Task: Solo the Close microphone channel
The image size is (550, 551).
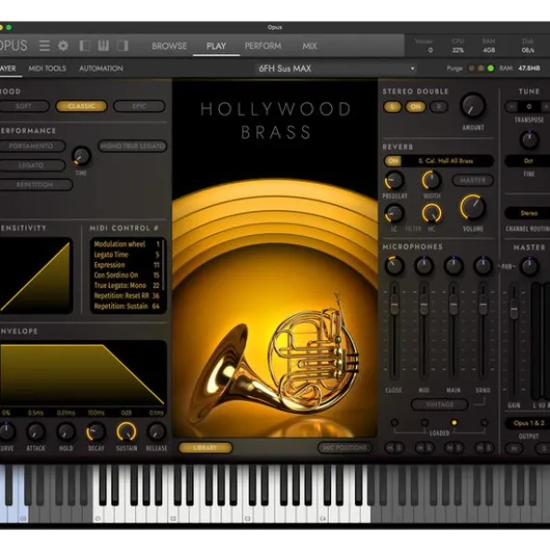Action: click(x=399, y=448)
